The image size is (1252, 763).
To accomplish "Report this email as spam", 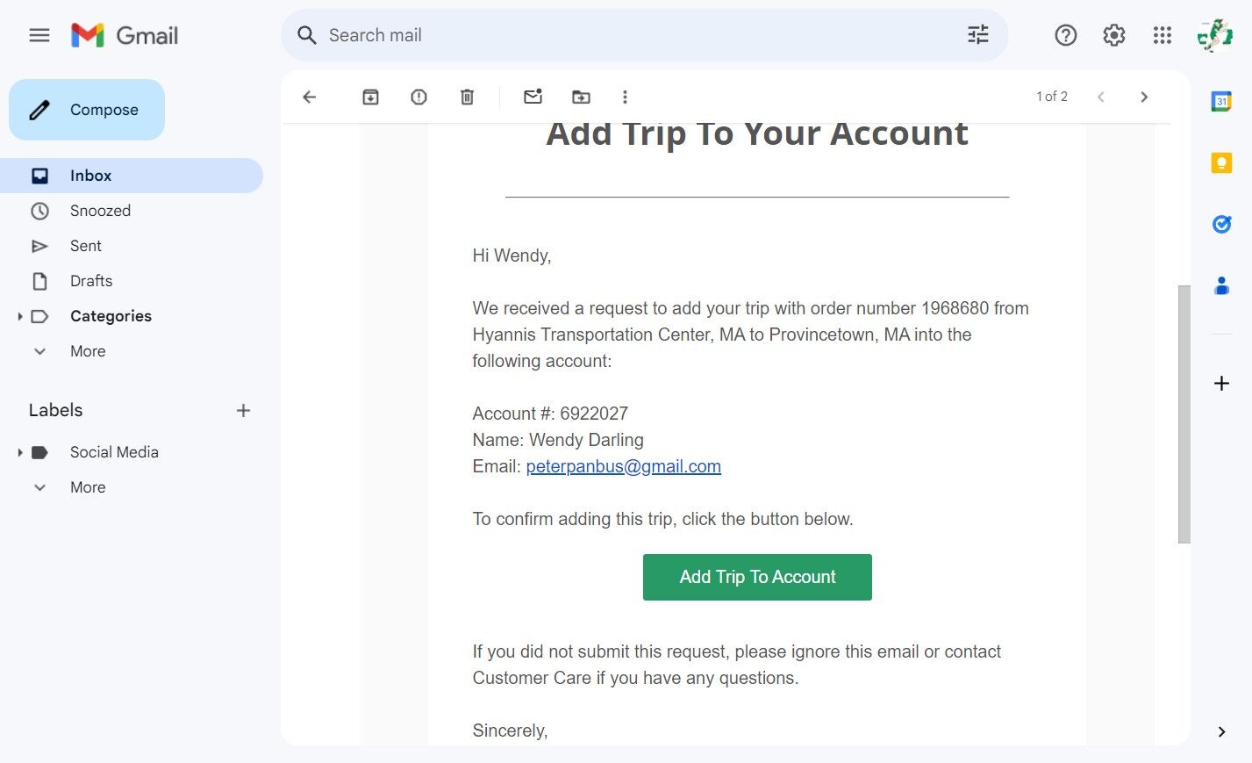I will tap(419, 97).
